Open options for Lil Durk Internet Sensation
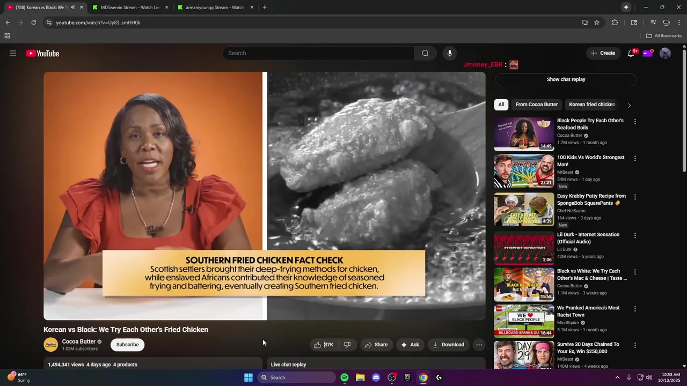 [x=635, y=236]
